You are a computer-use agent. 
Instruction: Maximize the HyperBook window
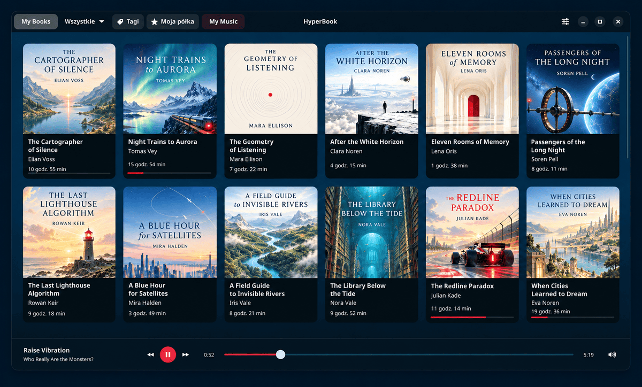pos(600,21)
